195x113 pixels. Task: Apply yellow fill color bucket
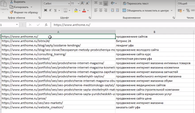[x=76, y=10]
